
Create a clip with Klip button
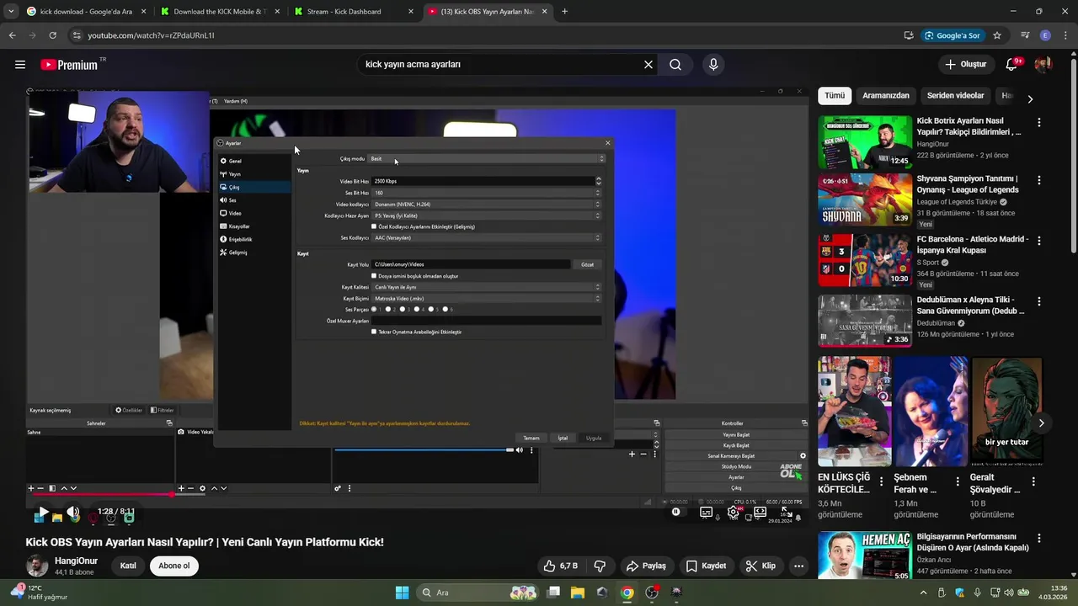(760, 566)
